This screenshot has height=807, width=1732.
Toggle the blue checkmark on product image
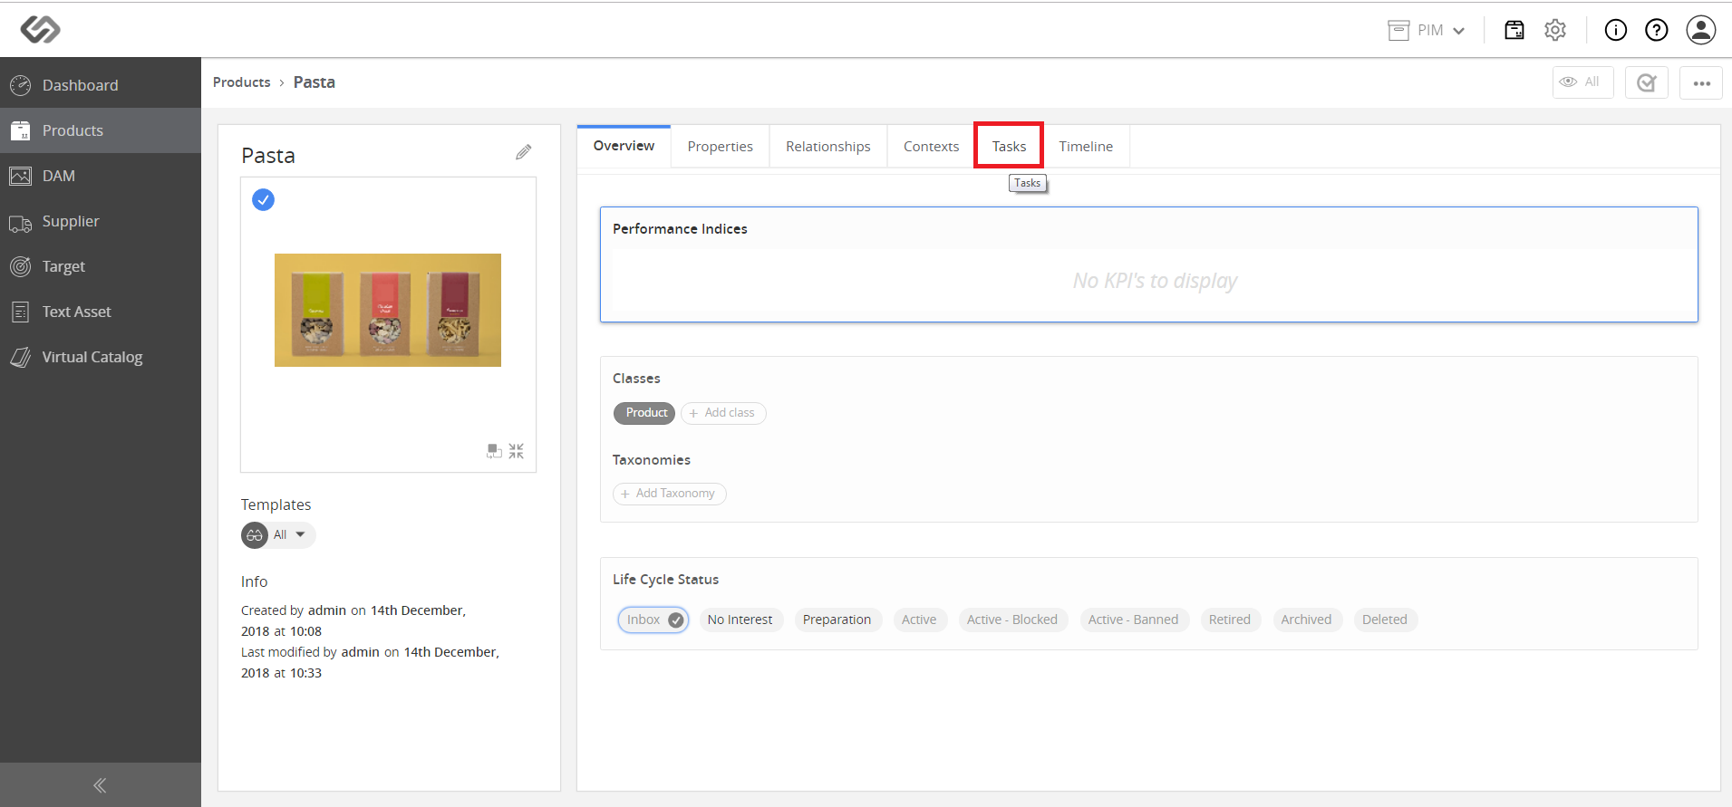click(x=263, y=199)
